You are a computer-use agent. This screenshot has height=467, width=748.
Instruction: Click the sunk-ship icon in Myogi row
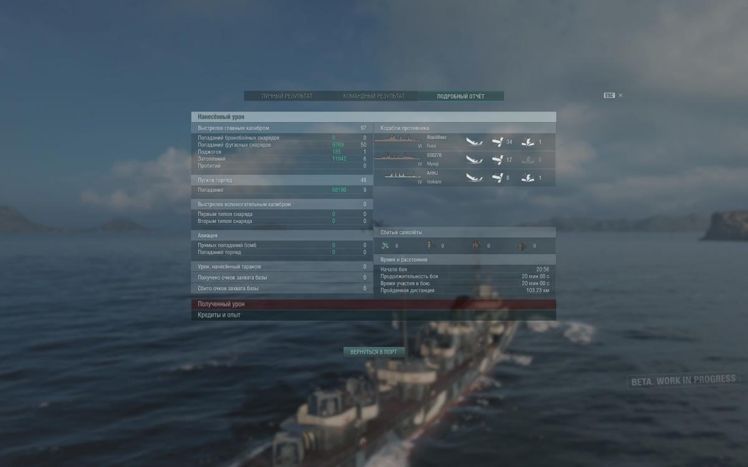[x=474, y=160]
